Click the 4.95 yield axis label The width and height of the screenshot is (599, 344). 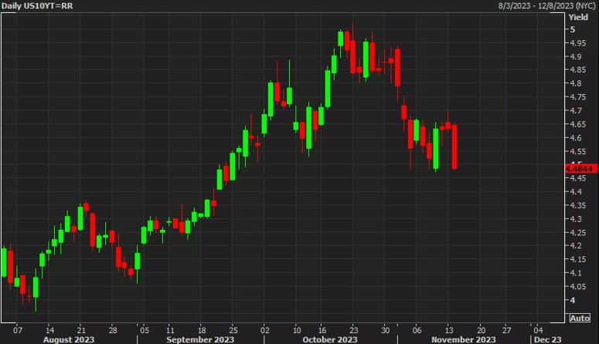point(577,43)
